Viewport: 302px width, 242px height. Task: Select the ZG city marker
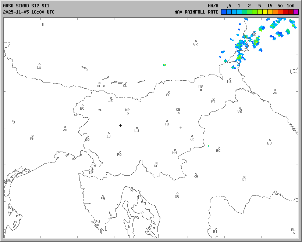click(x=218, y=148)
